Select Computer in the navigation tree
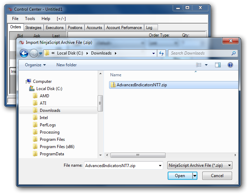 (42, 81)
